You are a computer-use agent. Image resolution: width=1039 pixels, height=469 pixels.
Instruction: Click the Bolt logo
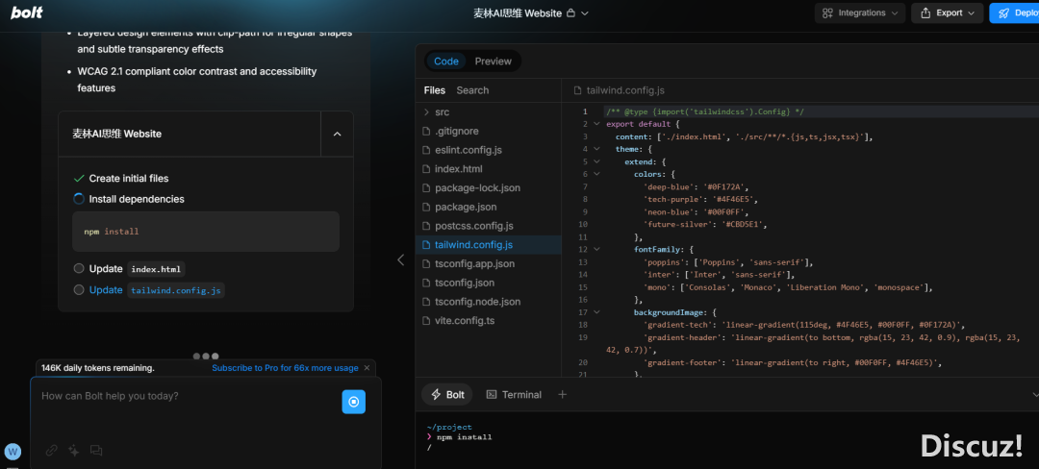click(27, 12)
